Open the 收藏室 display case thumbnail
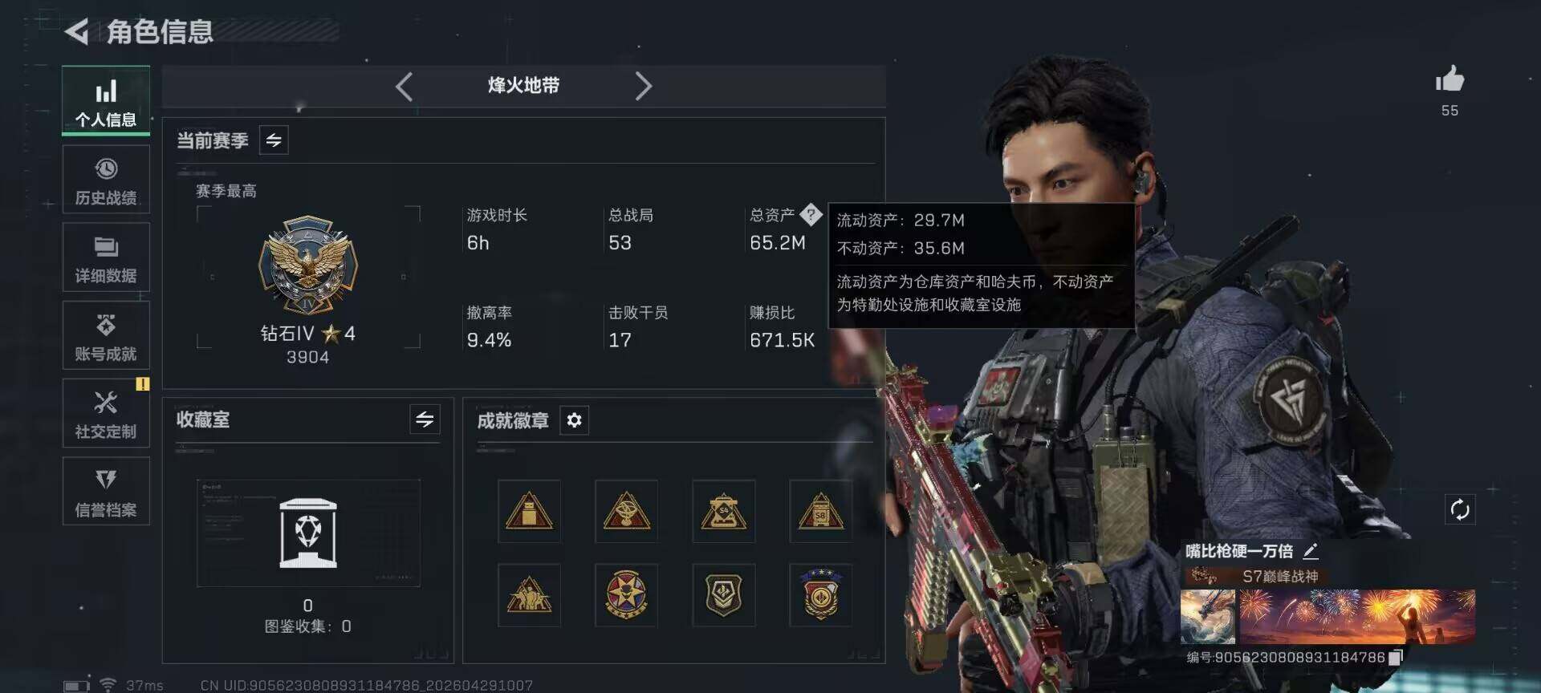Screen dimensions: 1541x693 [308, 533]
